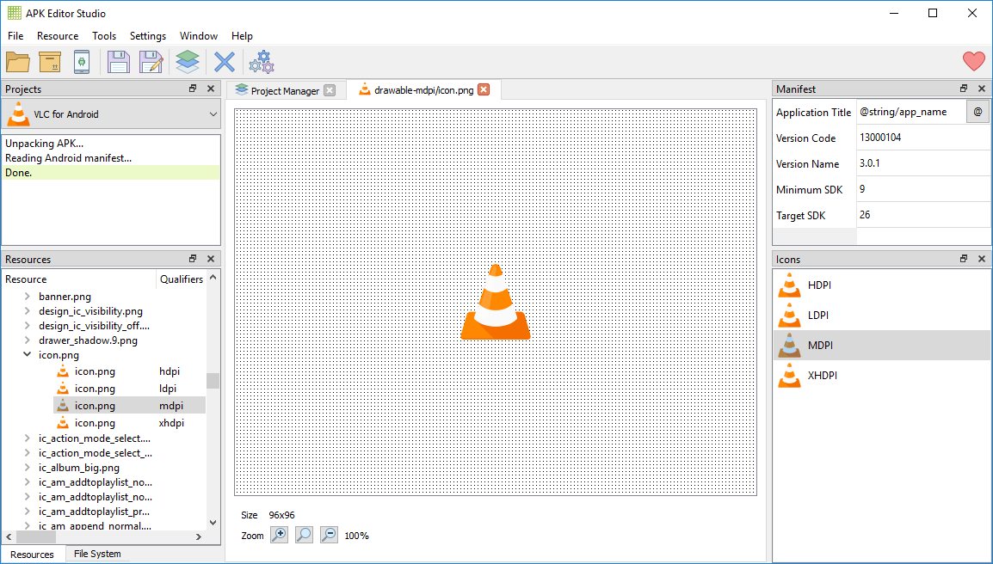The width and height of the screenshot is (993, 564).
Task: Open the Tools menu
Action: tap(104, 36)
